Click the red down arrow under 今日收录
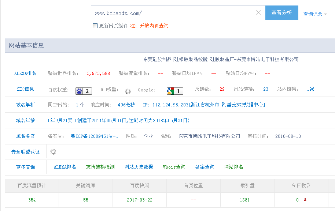This screenshot has height=211, width=335. (x=305, y=200)
